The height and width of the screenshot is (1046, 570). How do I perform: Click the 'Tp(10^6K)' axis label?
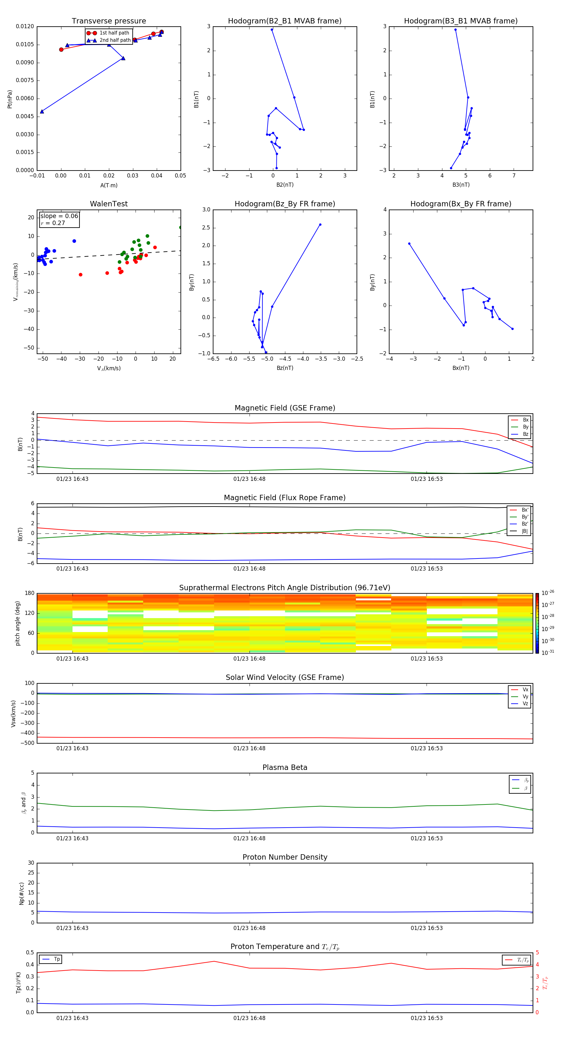click(18, 983)
